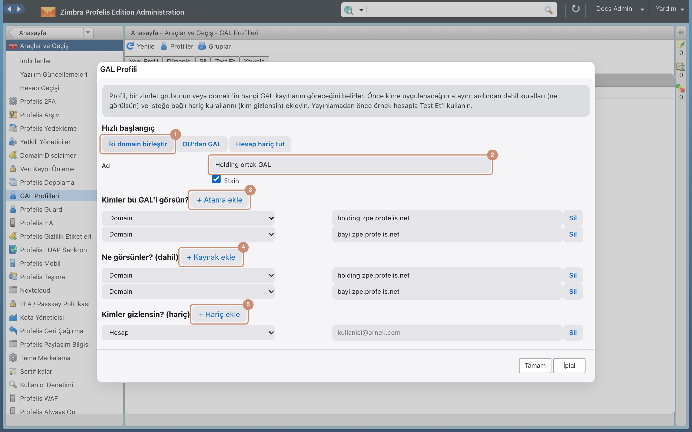
Task: Click the Zimbra envelope logo icon
Action: tap(48, 12)
